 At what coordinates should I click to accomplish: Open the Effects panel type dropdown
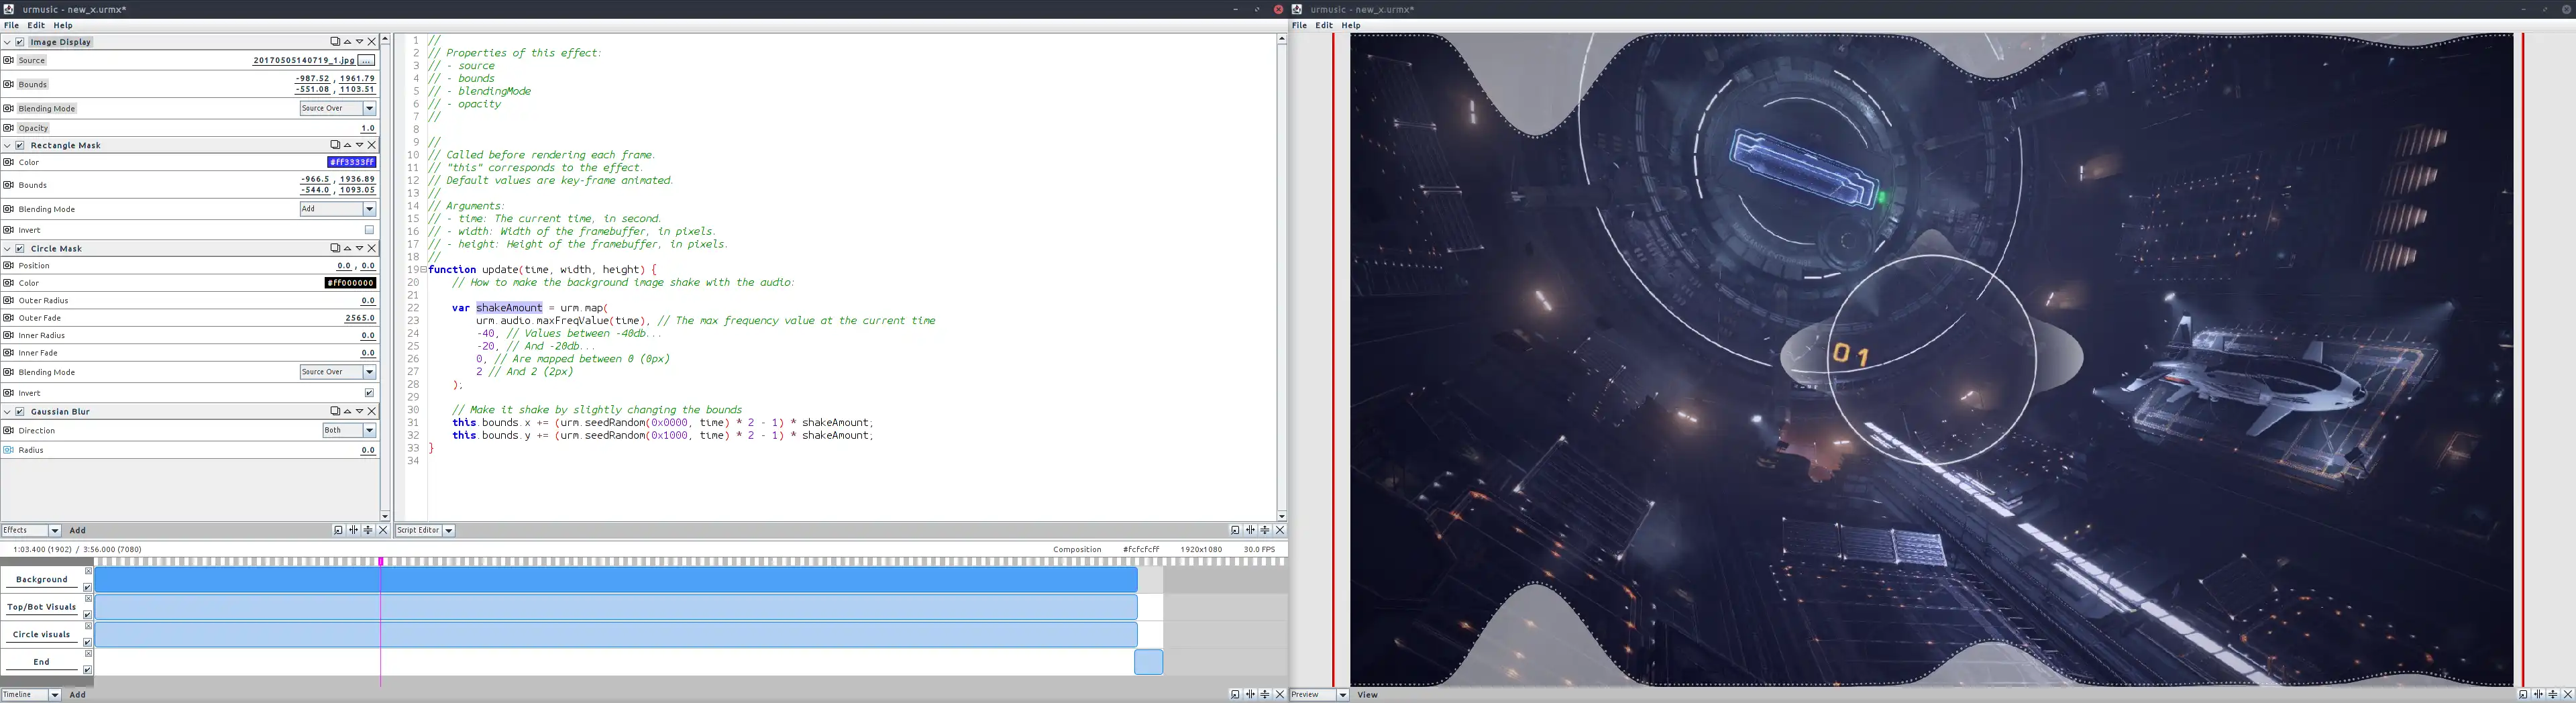(31, 530)
